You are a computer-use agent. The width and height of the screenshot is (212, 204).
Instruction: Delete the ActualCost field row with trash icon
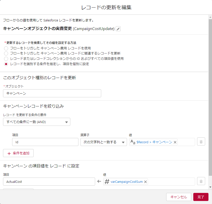[x=201, y=181]
